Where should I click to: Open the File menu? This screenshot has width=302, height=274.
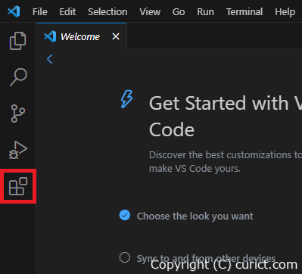pyautogui.click(x=40, y=12)
